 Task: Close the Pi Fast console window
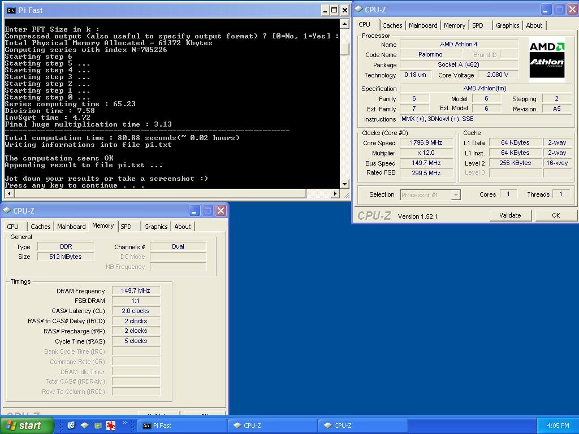pos(344,10)
